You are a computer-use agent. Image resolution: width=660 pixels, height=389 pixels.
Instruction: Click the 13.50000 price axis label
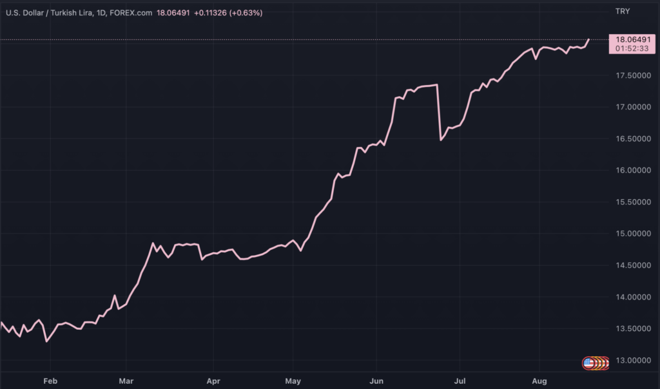[x=633, y=329]
